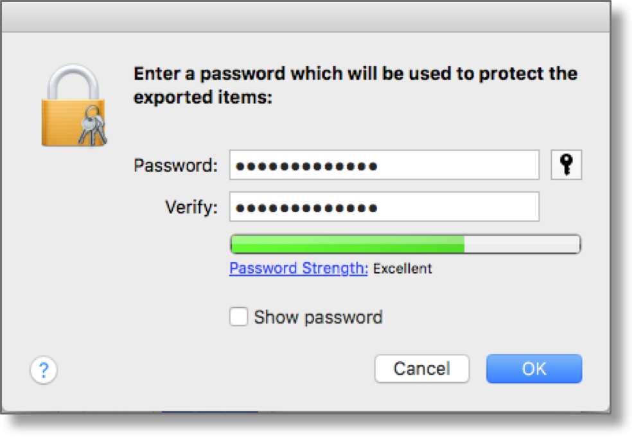Viewport: 634px width, 437px height.
Task: Open the Password Strength link
Action: click(299, 268)
